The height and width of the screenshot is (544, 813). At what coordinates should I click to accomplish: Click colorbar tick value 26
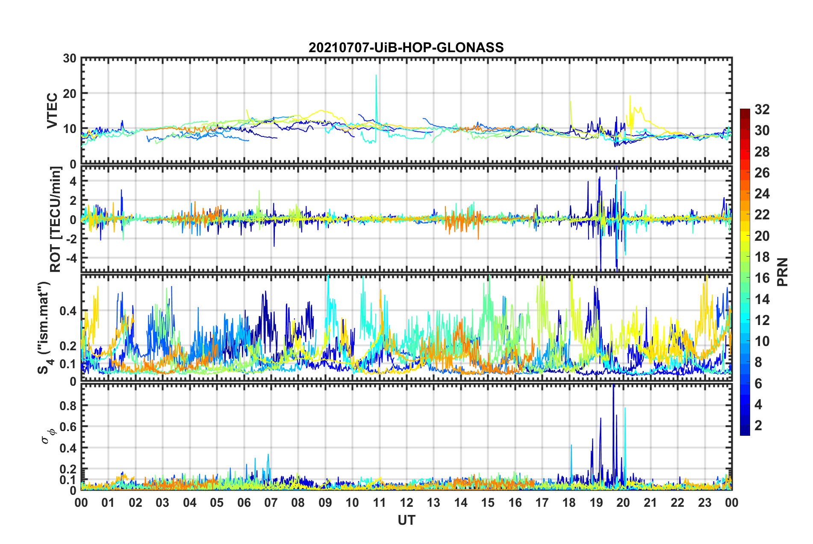(762, 173)
